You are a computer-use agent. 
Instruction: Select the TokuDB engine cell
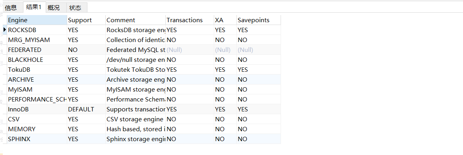point(37,69)
